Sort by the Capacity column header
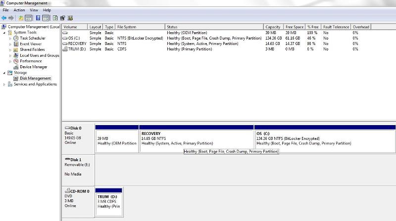 (273, 27)
